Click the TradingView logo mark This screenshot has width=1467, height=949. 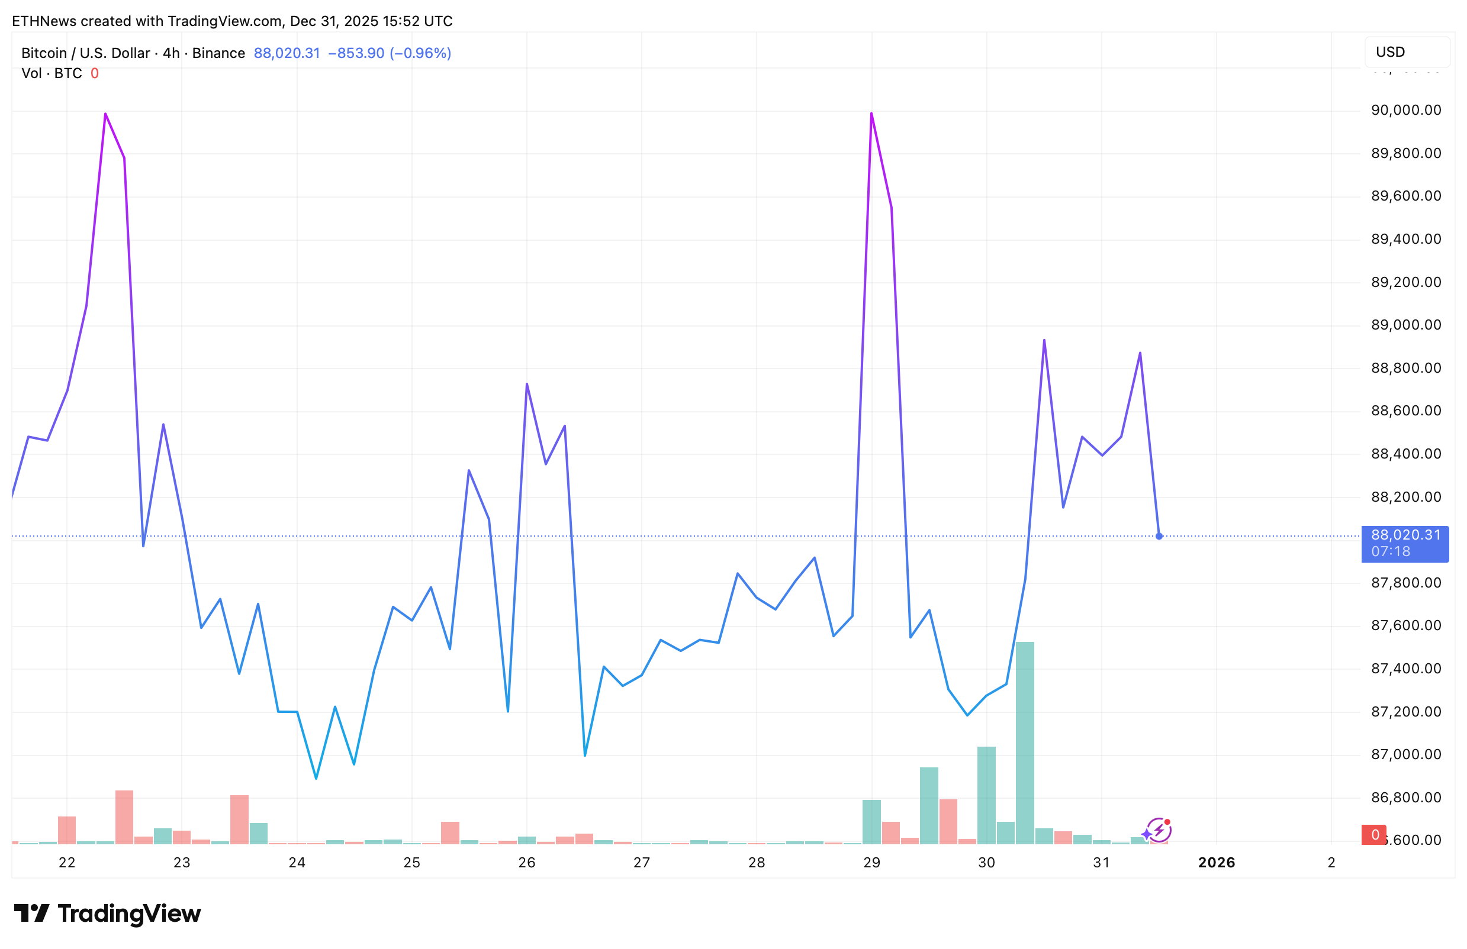pyautogui.click(x=31, y=914)
